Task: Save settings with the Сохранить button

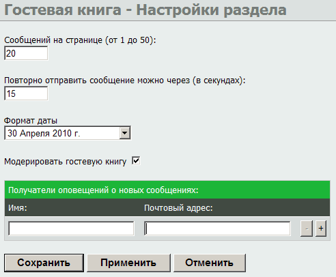Action: point(44,263)
